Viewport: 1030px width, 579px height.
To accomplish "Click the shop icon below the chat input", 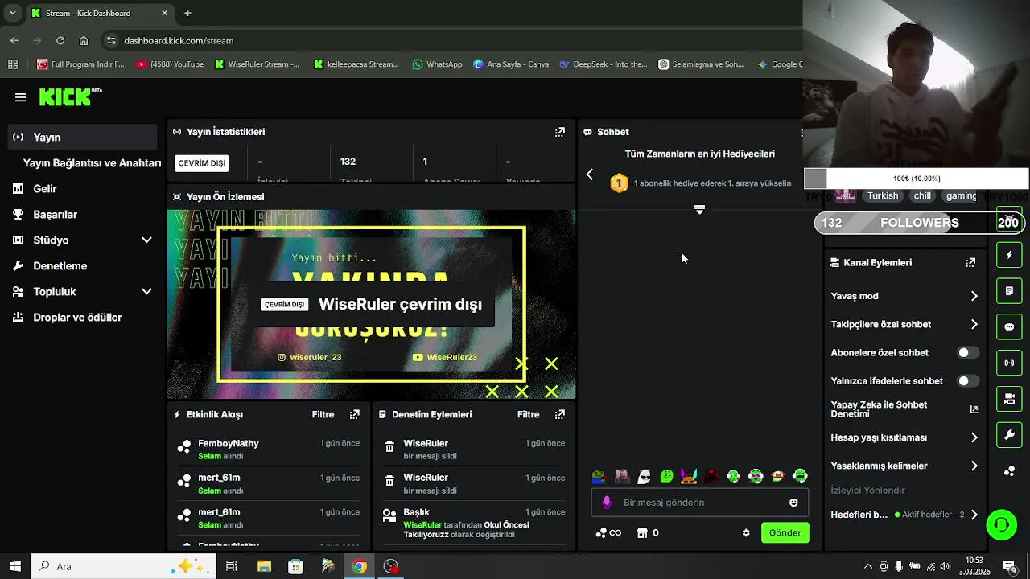I will (642, 532).
